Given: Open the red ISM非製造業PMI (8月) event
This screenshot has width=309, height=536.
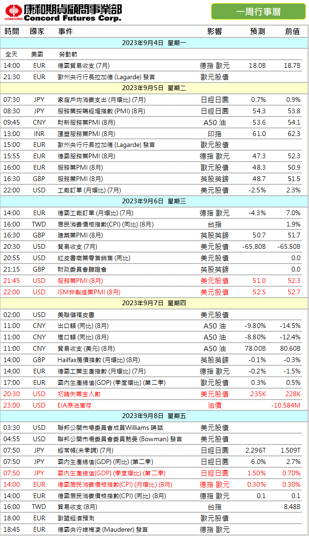Looking at the screenshot, I should pyautogui.click(x=89, y=292).
